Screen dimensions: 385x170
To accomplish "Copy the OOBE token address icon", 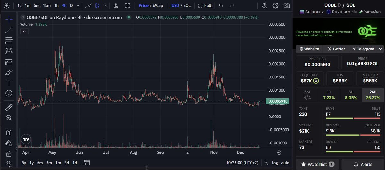I will click(x=339, y=5).
